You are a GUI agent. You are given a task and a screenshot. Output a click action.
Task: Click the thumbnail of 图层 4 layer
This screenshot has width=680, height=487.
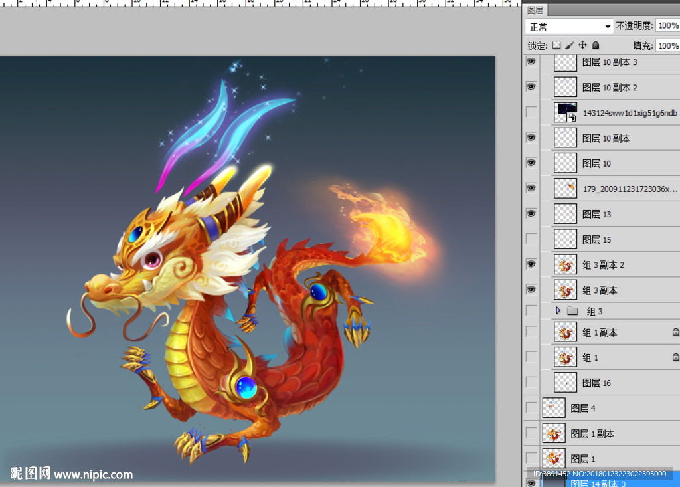point(554,408)
